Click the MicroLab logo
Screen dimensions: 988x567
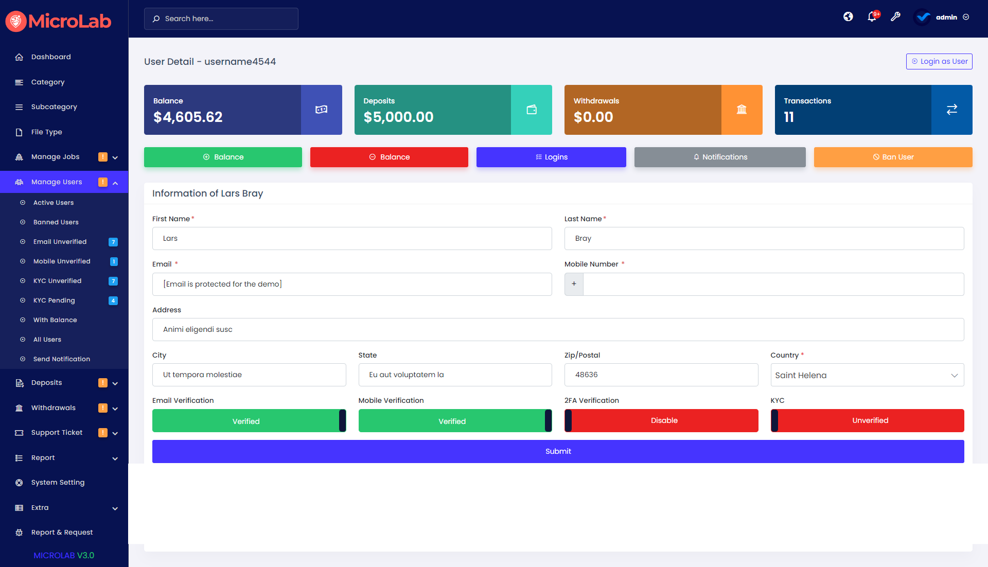pos(59,21)
